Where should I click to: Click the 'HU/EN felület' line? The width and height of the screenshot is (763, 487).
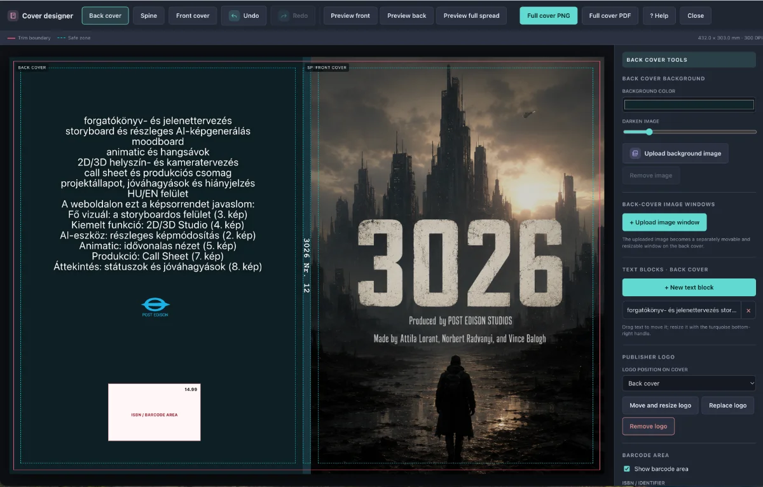[158, 193]
